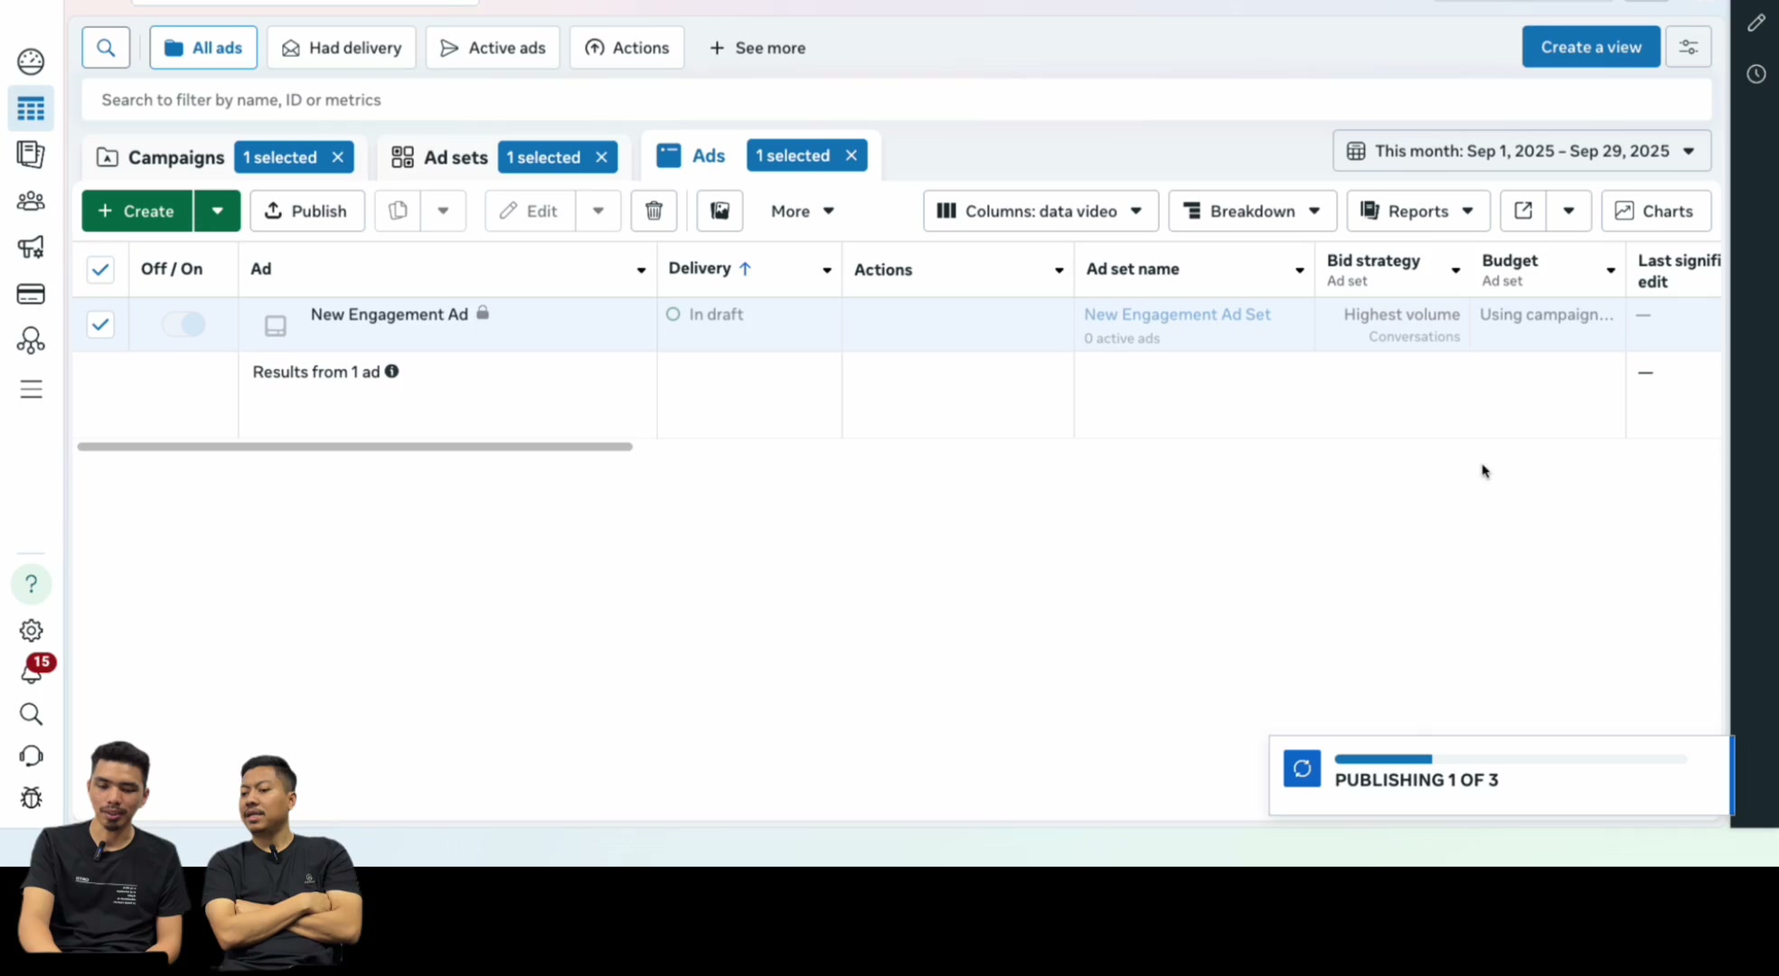Open the activity history clock icon
Screen dimensions: 1779x976
click(1755, 74)
